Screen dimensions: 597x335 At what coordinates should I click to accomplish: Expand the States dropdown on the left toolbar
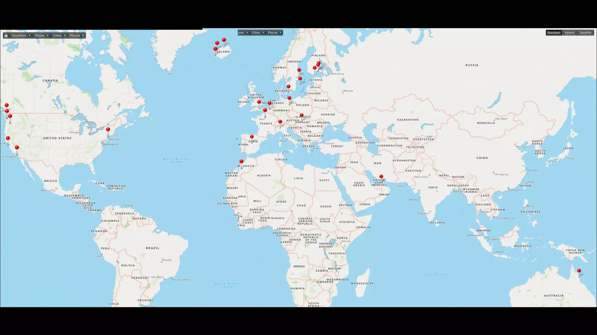click(x=41, y=35)
